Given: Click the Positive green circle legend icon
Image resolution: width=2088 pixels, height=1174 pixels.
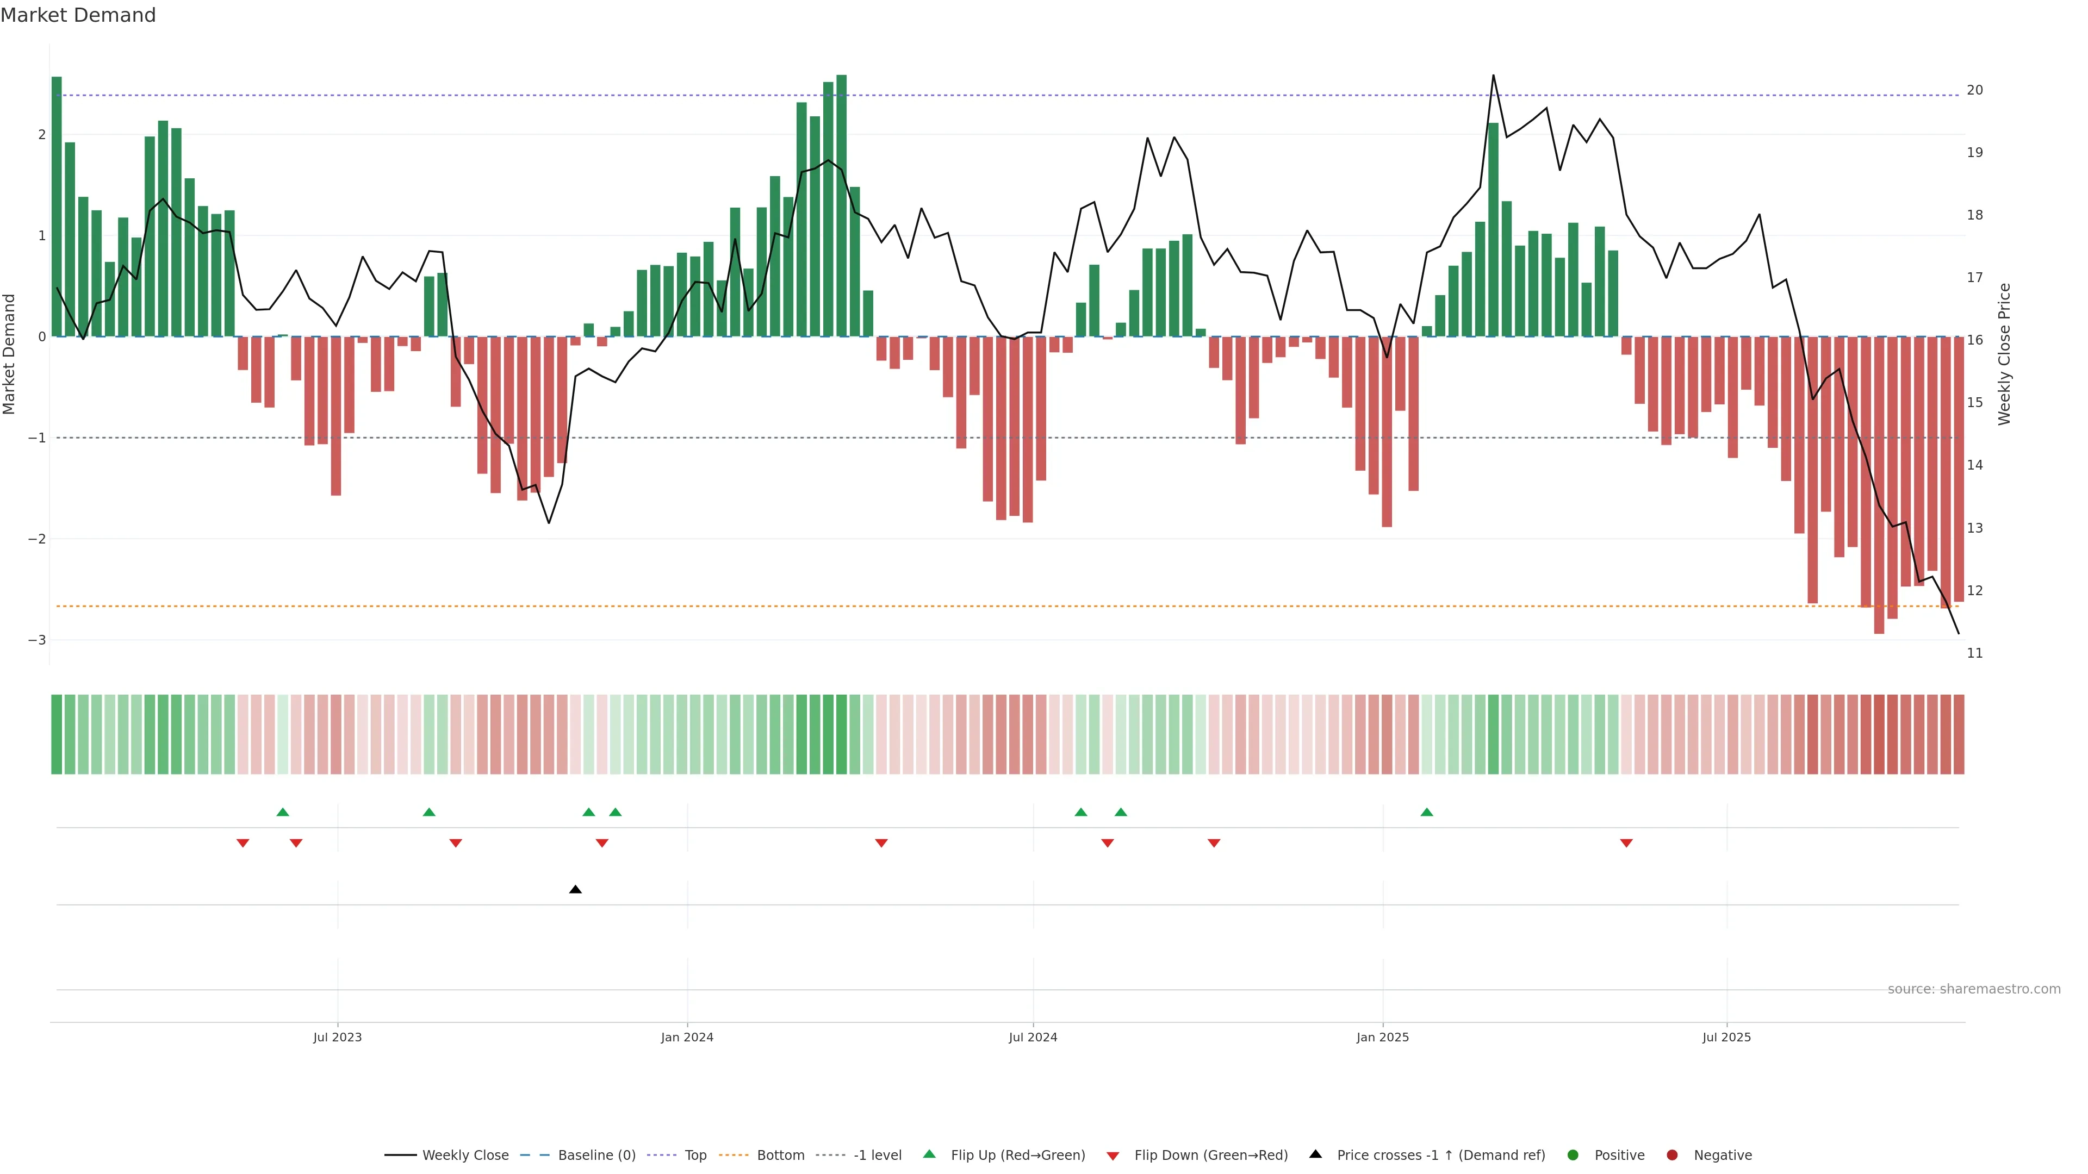Looking at the screenshot, I should click(1573, 1156).
